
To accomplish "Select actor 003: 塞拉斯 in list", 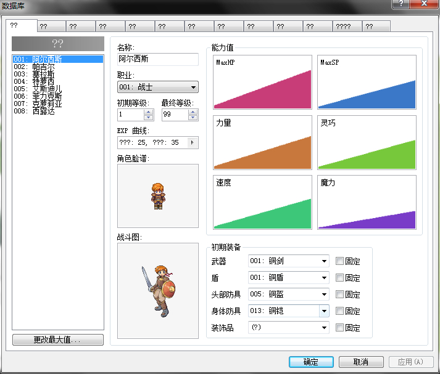I will [58, 74].
